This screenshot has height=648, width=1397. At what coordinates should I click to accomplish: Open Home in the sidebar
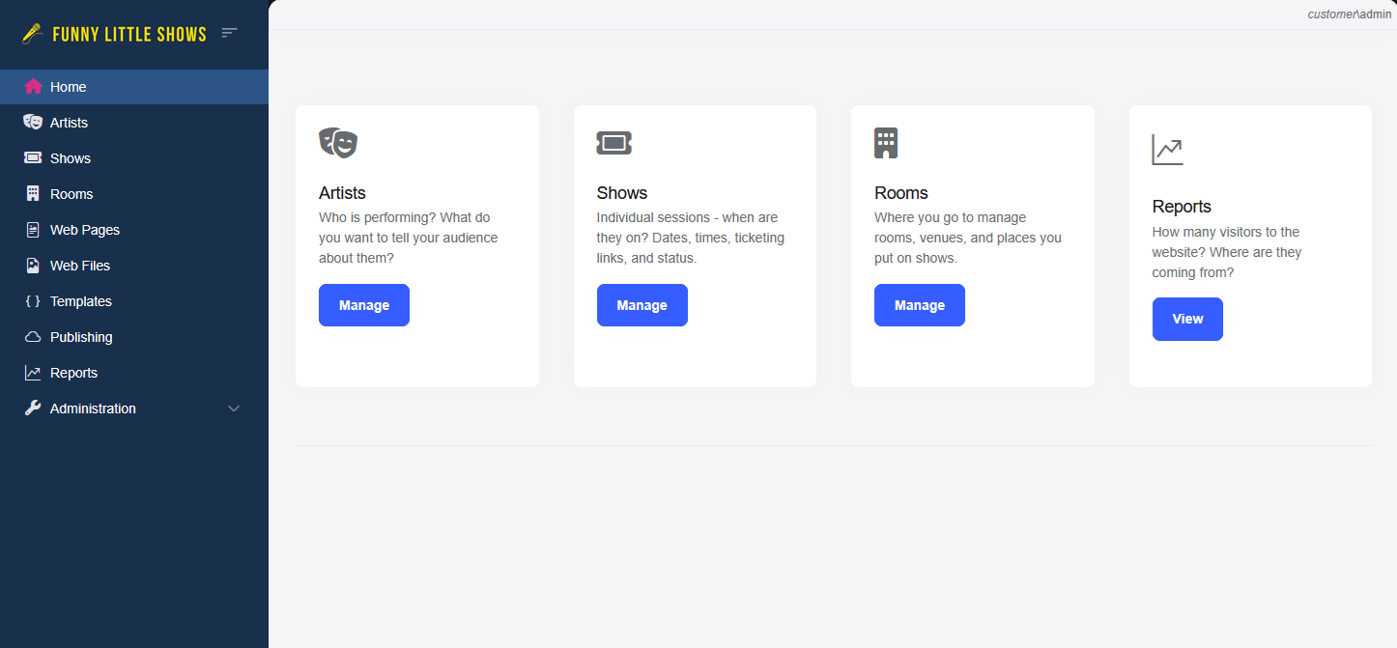tap(134, 87)
